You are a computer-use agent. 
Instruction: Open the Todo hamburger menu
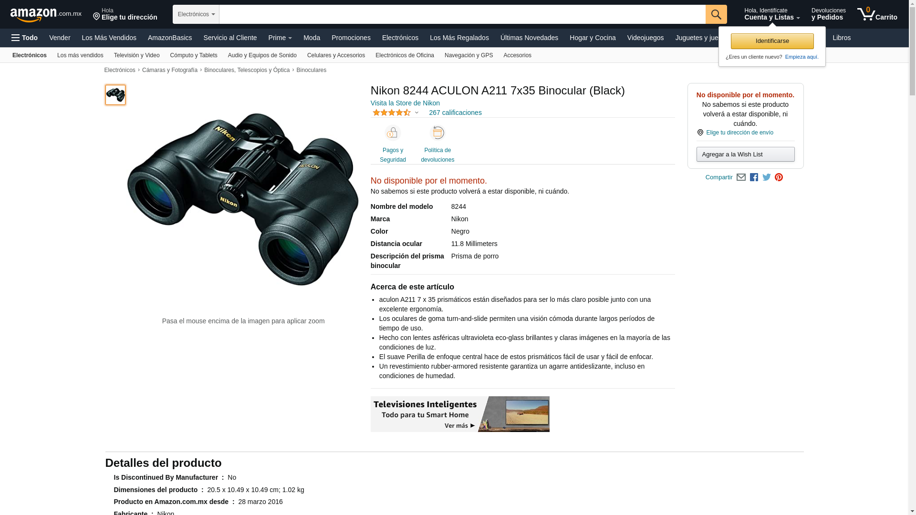(x=25, y=38)
